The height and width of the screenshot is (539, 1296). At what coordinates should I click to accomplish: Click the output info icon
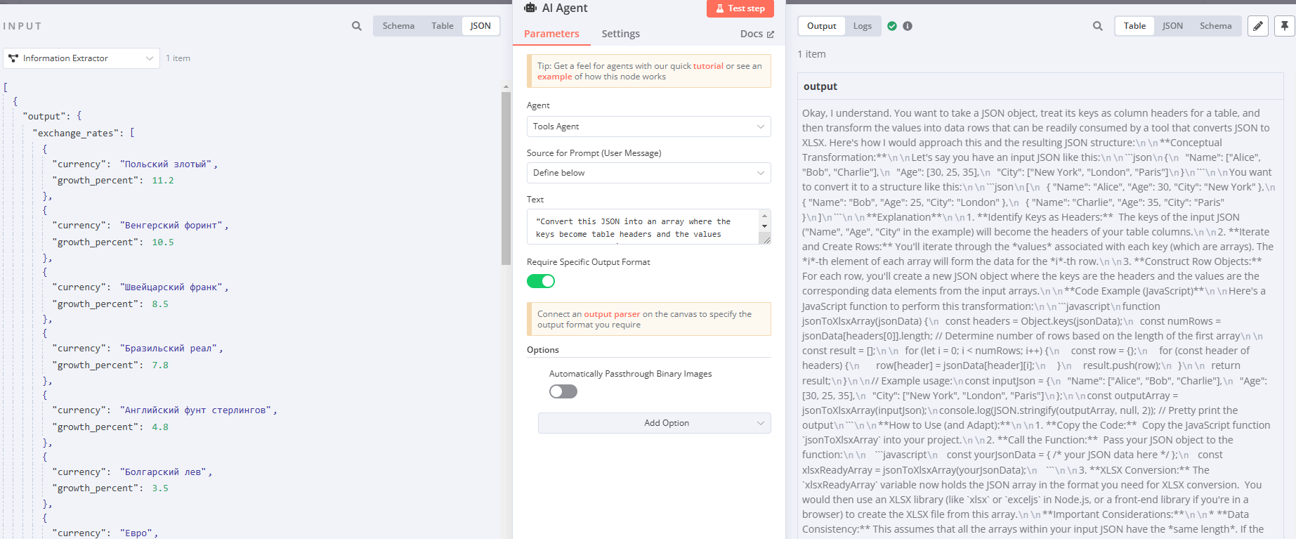(x=908, y=26)
